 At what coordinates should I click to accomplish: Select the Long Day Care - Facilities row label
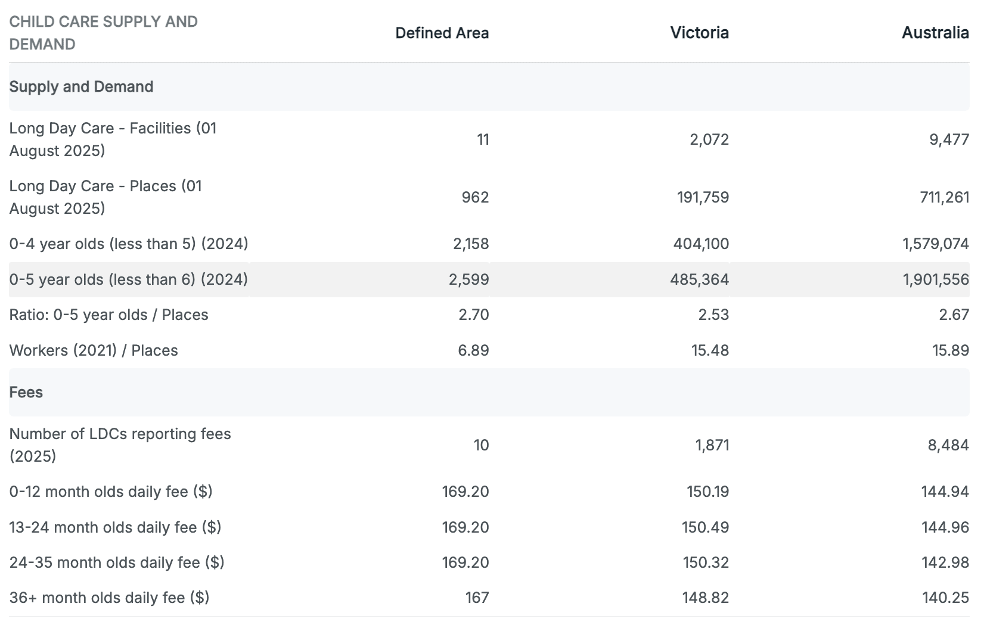pyautogui.click(x=113, y=139)
